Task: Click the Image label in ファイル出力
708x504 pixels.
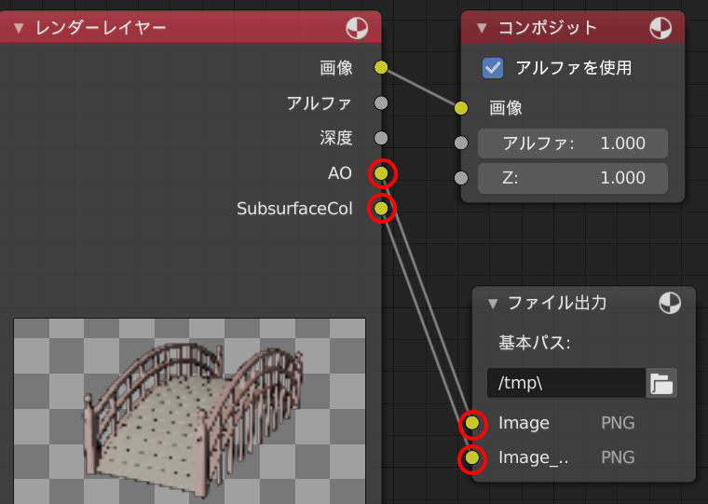Action: [524, 423]
